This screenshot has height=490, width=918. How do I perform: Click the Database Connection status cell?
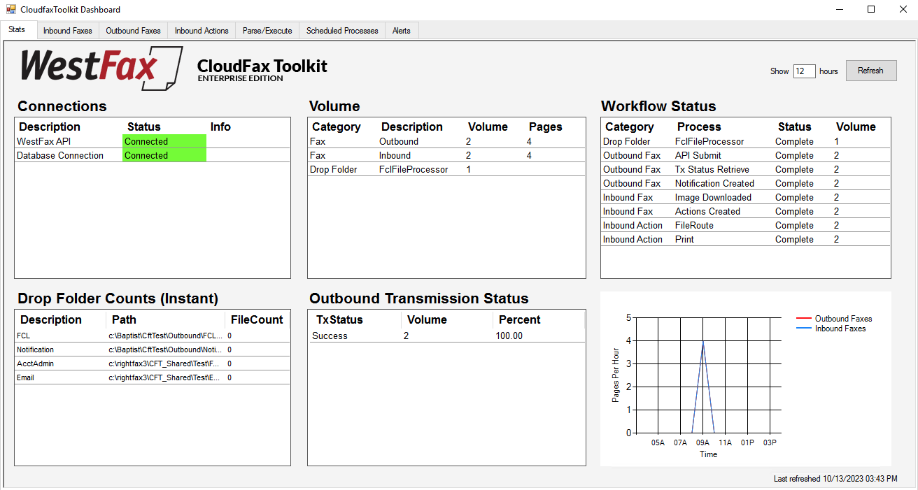pyautogui.click(x=164, y=155)
